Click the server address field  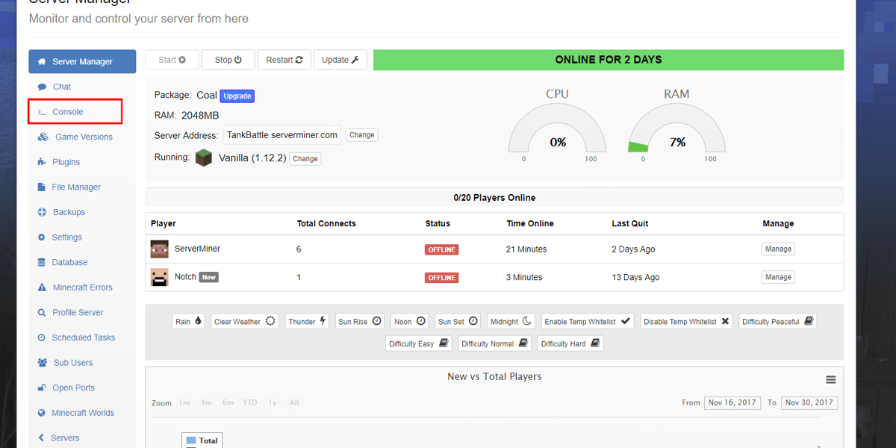pos(282,135)
